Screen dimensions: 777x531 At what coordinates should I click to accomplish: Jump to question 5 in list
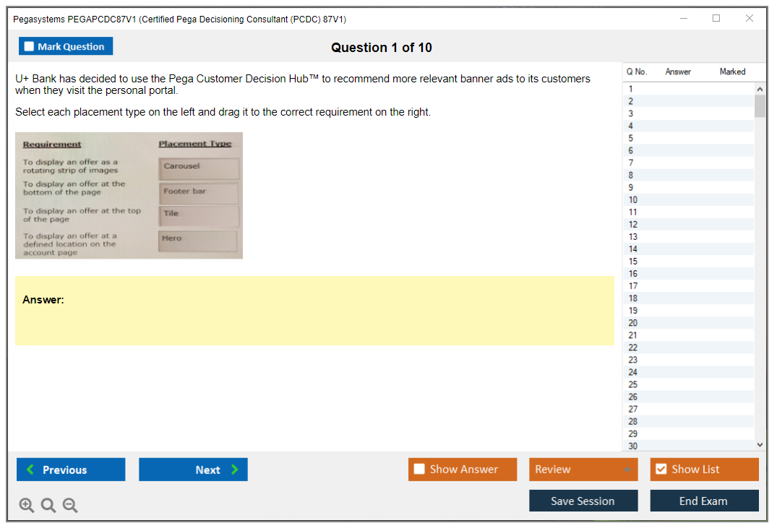click(x=631, y=138)
